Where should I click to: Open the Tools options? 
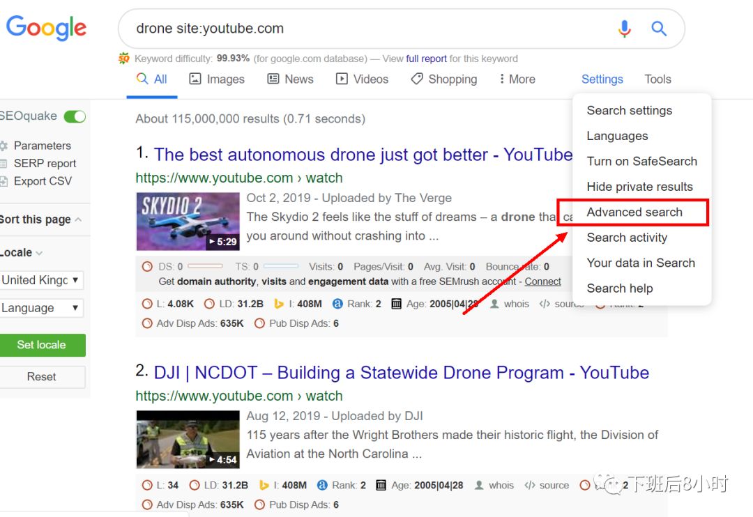point(657,79)
